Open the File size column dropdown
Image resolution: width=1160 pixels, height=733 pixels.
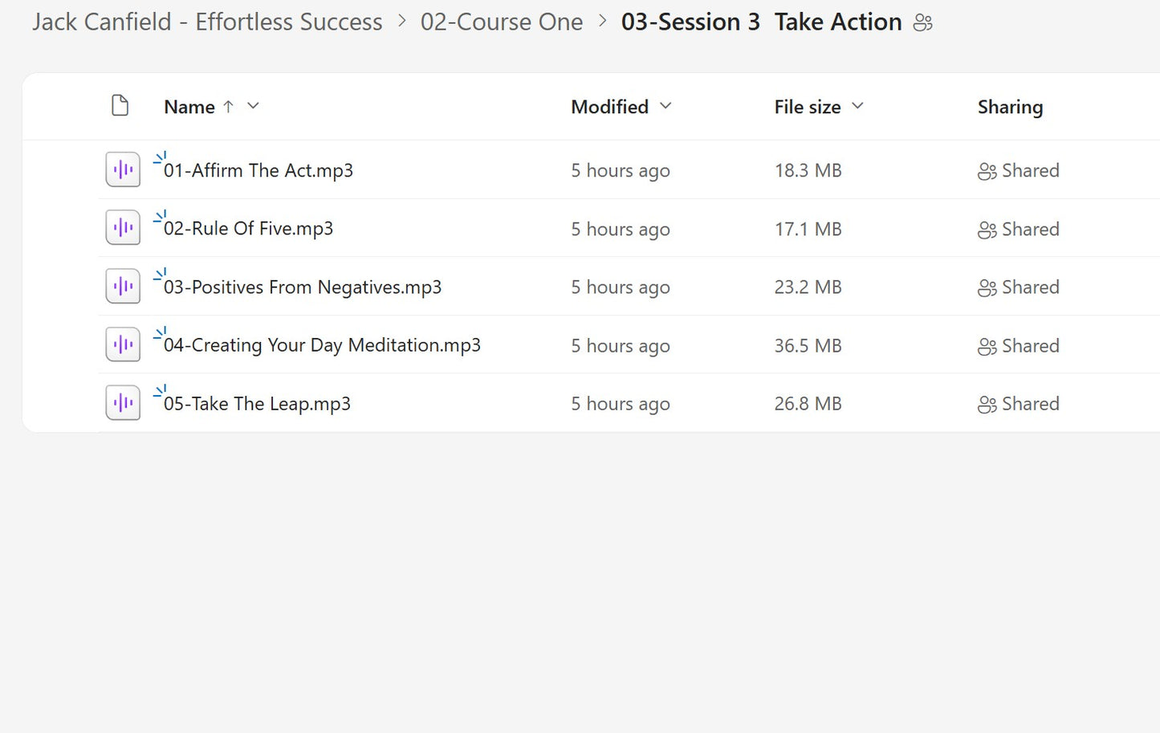857,106
